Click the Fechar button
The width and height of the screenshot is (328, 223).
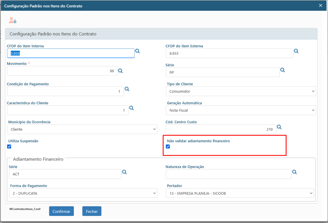(x=92, y=211)
